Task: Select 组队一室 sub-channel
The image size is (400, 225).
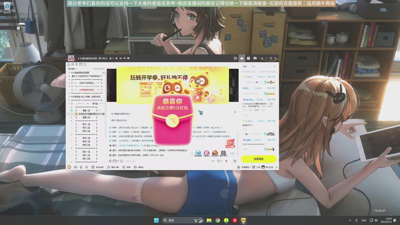Action: tap(86, 152)
